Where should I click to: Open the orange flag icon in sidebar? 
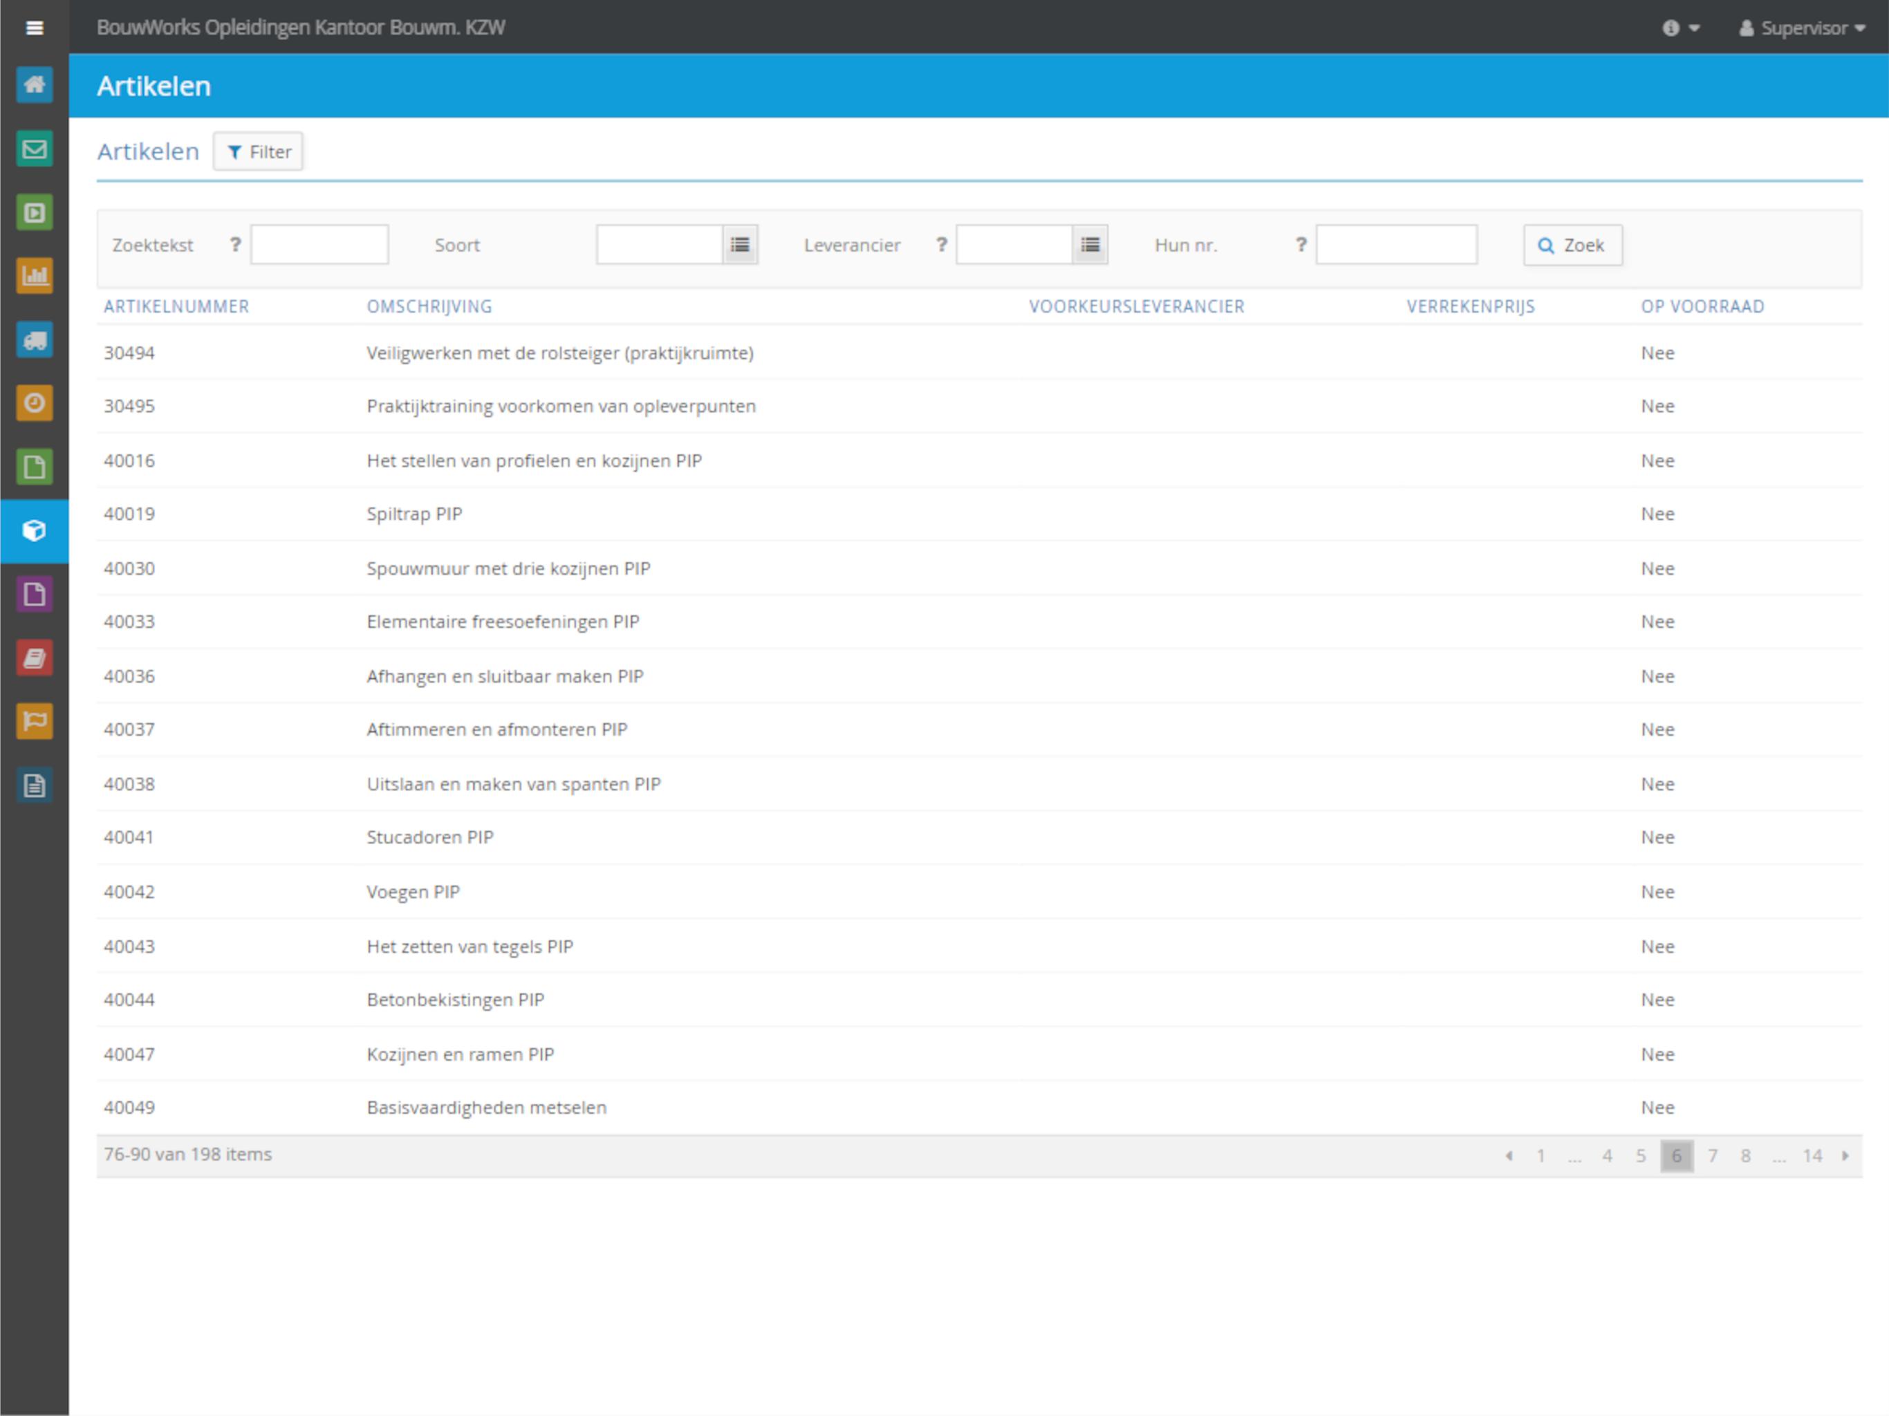[34, 721]
